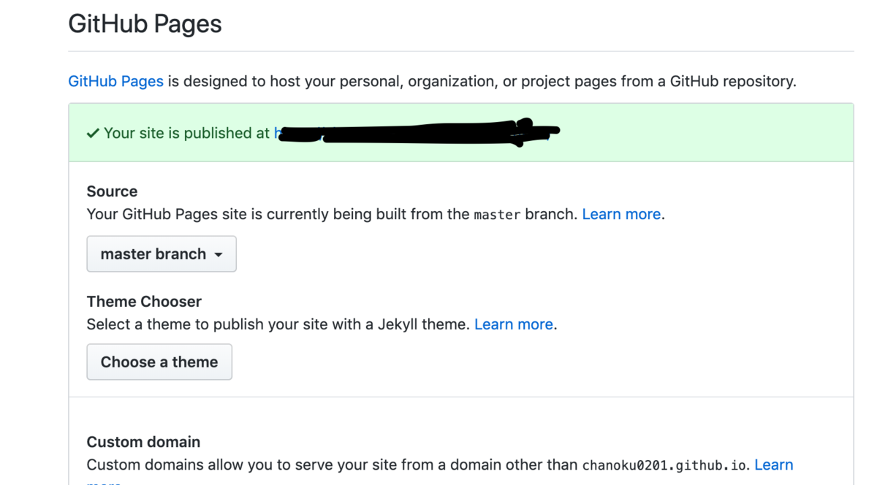Click the Theme Chooser section heading

[144, 302]
